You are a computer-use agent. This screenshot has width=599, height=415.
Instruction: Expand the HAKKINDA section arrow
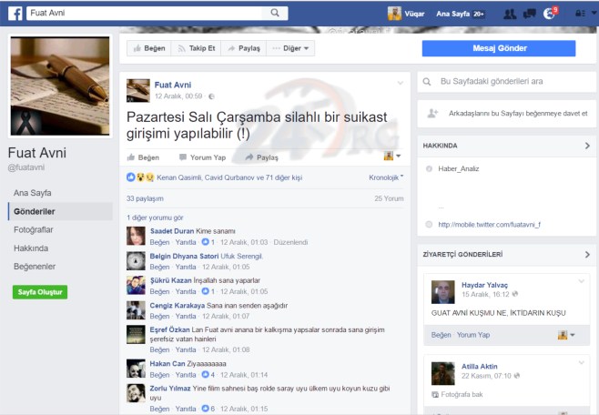pyautogui.click(x=587, y=145)
